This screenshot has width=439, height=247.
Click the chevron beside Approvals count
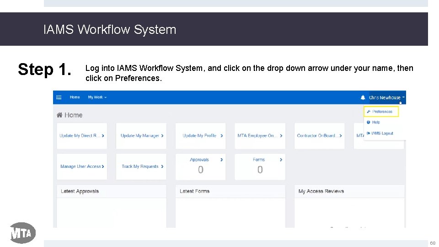221,160
